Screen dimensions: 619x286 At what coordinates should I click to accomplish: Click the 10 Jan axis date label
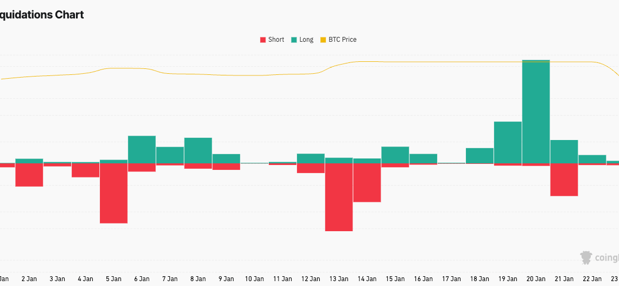(x=255, y=279)
